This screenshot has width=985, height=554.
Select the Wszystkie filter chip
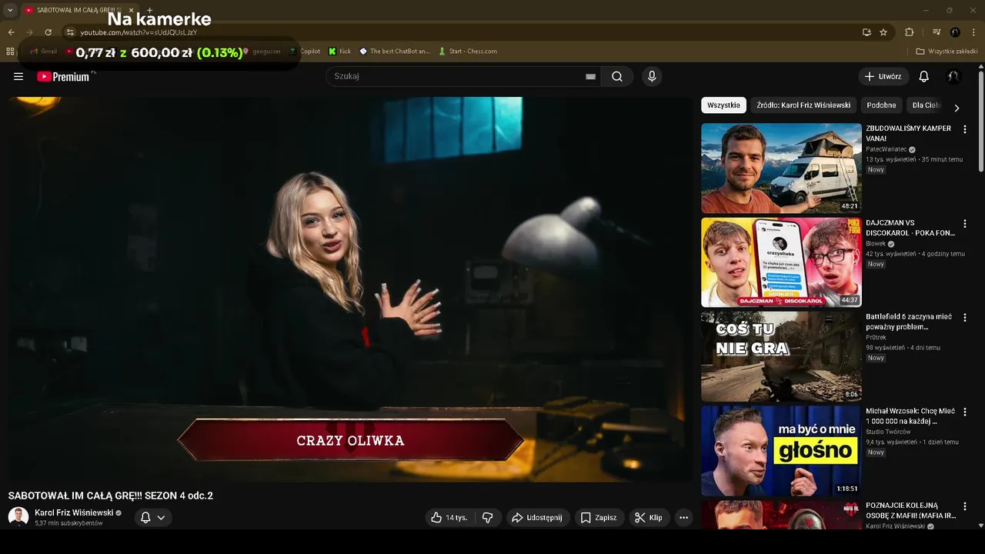coord(723,105)
